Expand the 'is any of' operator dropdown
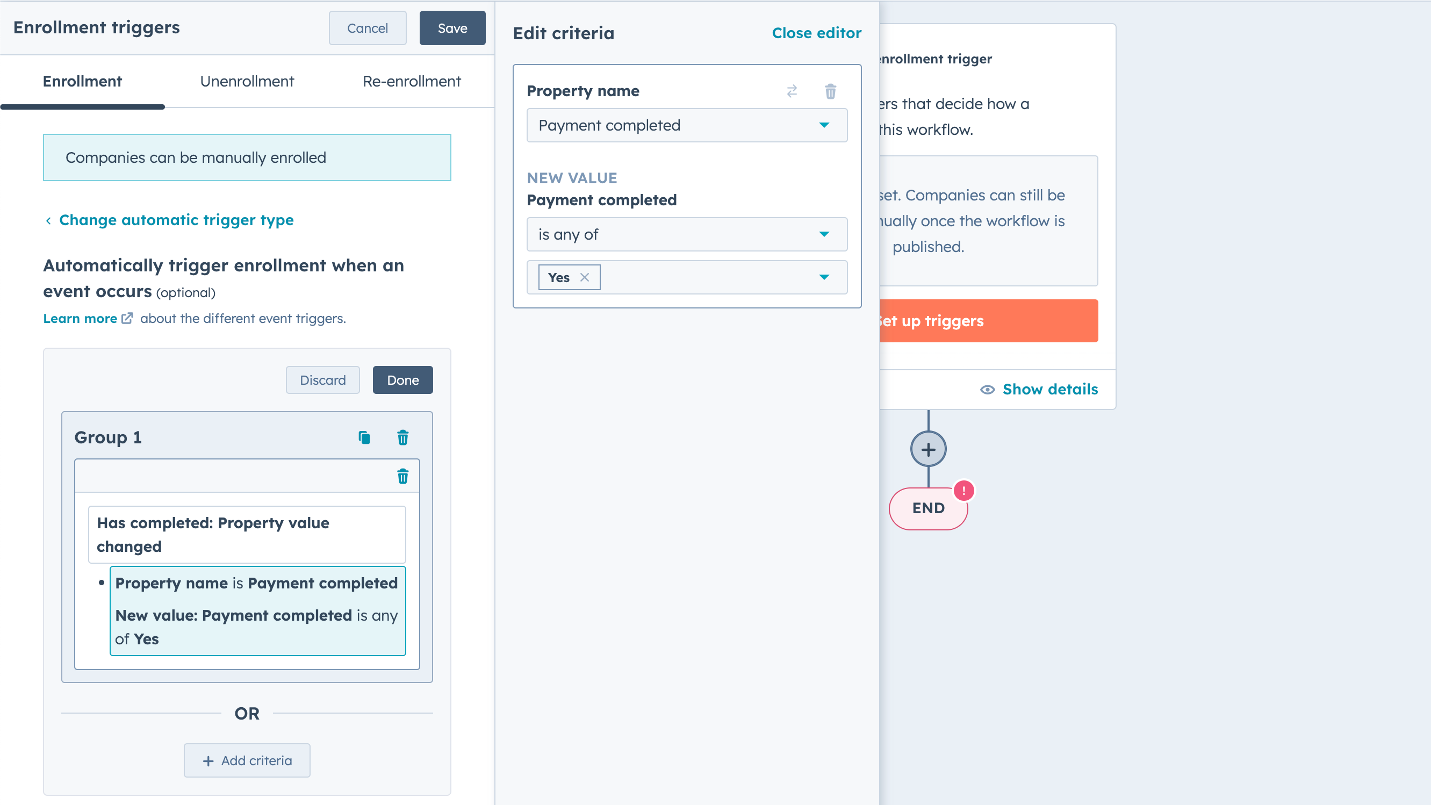Image resolution: width=1431 pixels, height=805 pixels. (687, 234)
